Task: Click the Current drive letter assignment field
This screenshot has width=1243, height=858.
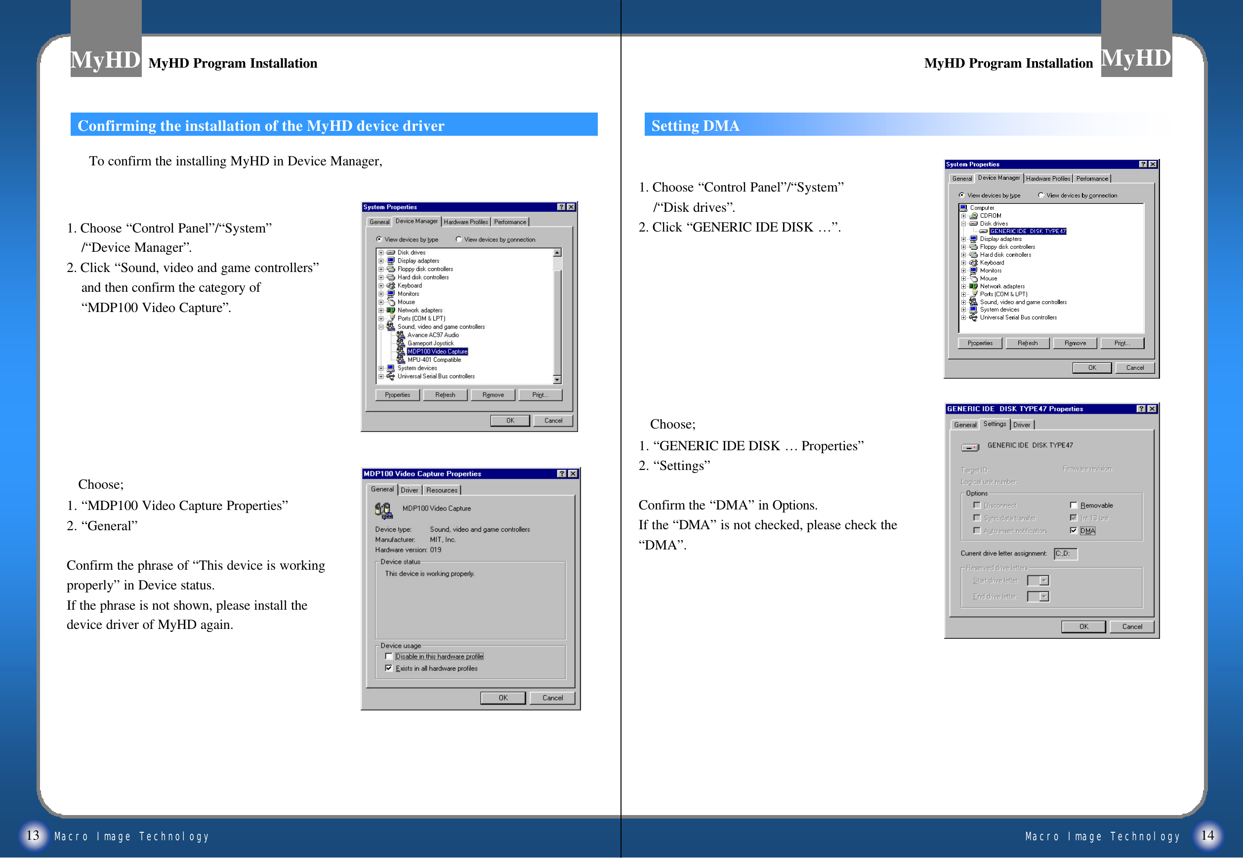Action: pos(1065,553)
